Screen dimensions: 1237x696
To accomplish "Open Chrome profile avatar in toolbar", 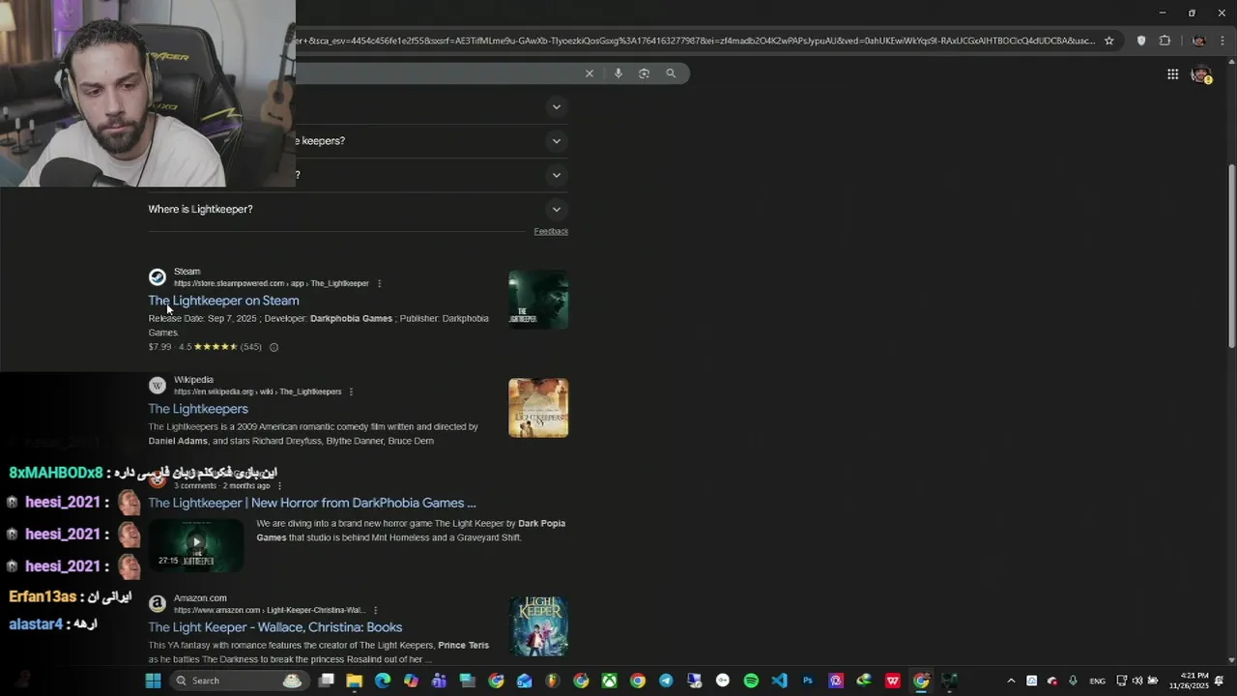I will pyautogui.click(x=1198, y=41).
